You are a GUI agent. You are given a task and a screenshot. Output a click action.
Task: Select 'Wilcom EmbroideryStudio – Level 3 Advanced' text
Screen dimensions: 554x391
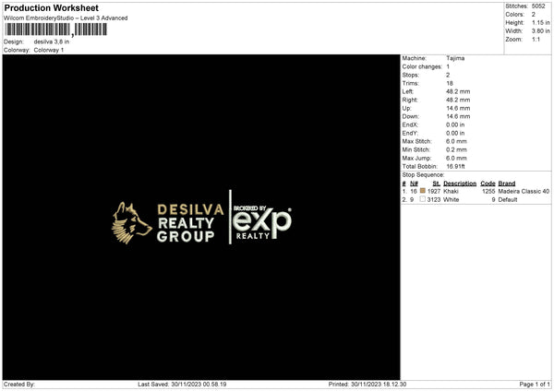[66, 18]
